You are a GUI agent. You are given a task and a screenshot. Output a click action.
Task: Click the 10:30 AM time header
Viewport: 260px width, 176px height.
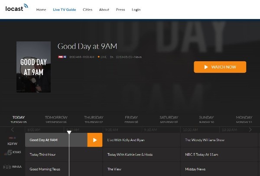click(229, 130)
